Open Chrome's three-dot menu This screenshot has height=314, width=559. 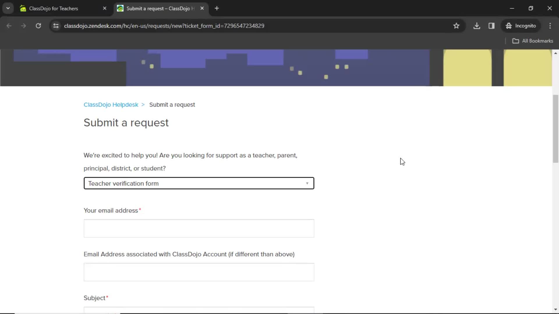pyautogui.click(x=550, y=26)
